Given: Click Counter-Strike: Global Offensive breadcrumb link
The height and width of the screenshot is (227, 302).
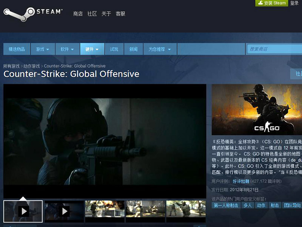Looking at the screenshot, I should [75, 66].
